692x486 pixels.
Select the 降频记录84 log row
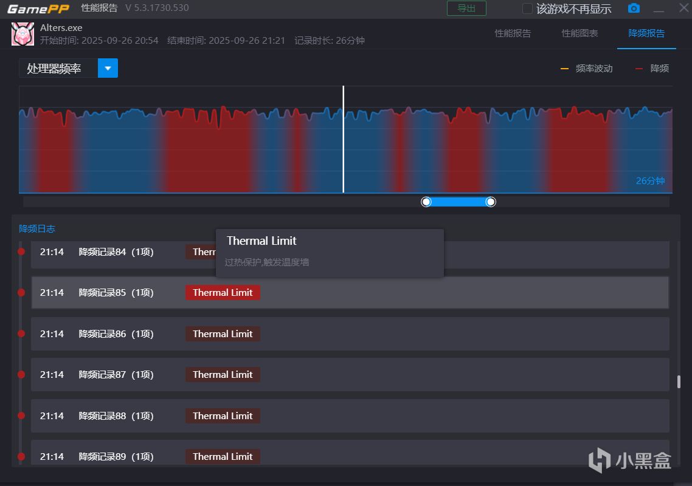click(350, 255)
